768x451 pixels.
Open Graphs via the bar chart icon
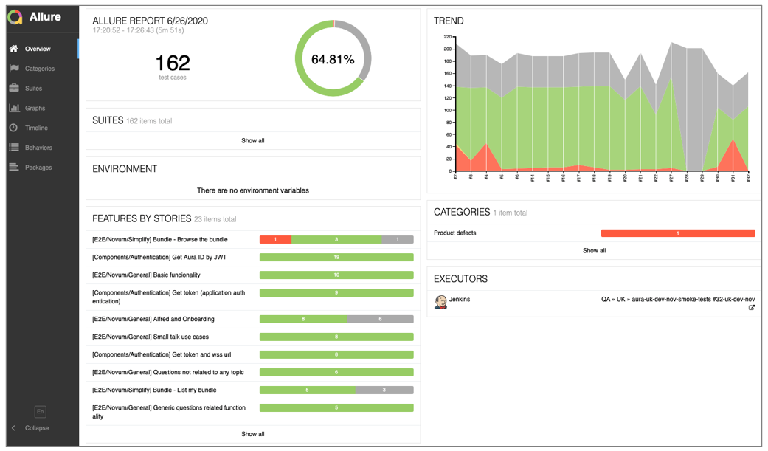(14, 108)
